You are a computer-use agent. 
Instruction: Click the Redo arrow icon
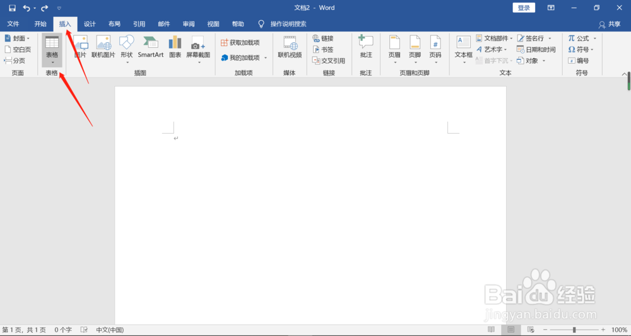pyautogui.click(x=45, y=8)
